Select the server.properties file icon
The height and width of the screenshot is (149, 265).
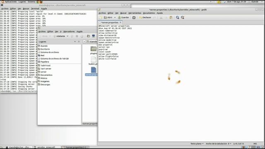(94, 70)
